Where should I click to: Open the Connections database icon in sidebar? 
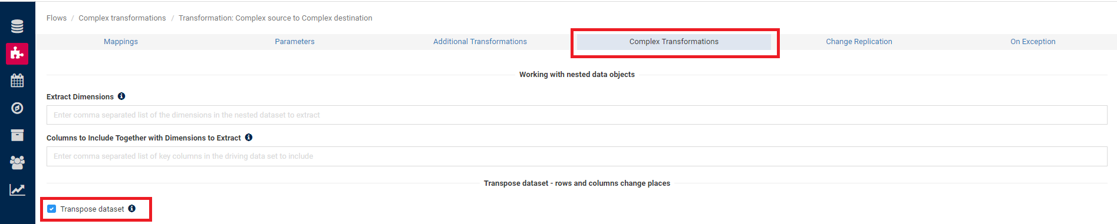17,26
